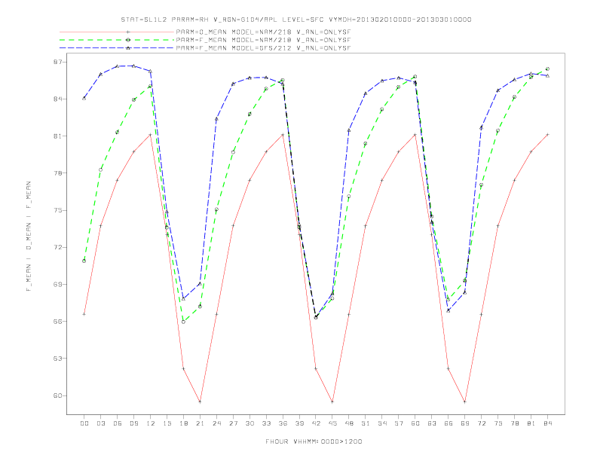Click x-axis forecast hour label 39
The width and height of the screenshot is (597, 461).
coord(299,423)
